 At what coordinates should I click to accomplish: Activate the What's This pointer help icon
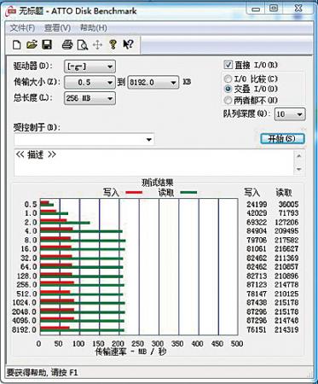[x=128, y=44]
